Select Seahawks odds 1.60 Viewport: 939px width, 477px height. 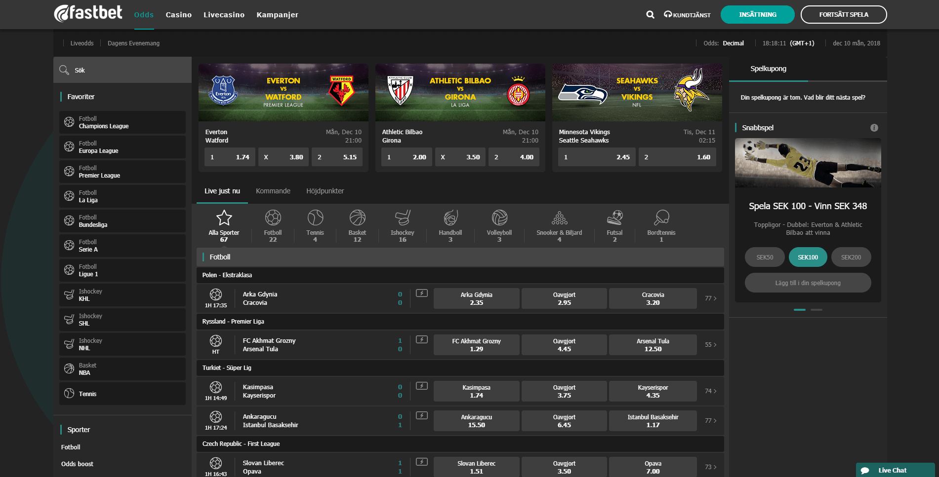677,157
